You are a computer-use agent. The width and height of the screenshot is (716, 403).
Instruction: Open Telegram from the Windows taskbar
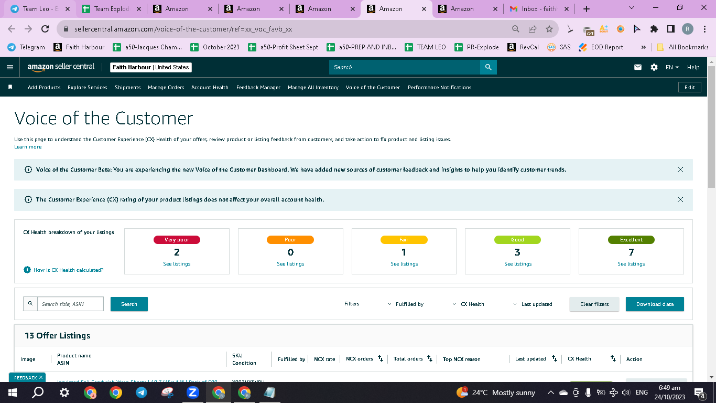(141, 393)
